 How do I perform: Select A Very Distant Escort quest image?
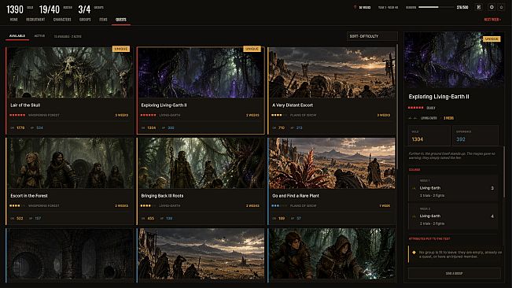point(332,72)
